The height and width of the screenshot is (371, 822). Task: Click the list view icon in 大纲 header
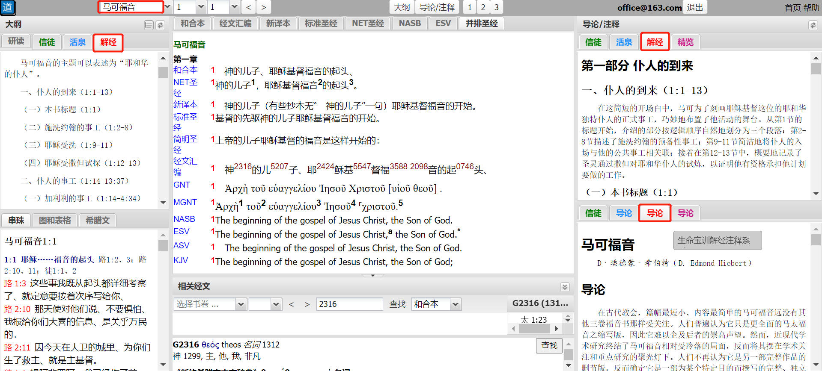pos(149,25)
